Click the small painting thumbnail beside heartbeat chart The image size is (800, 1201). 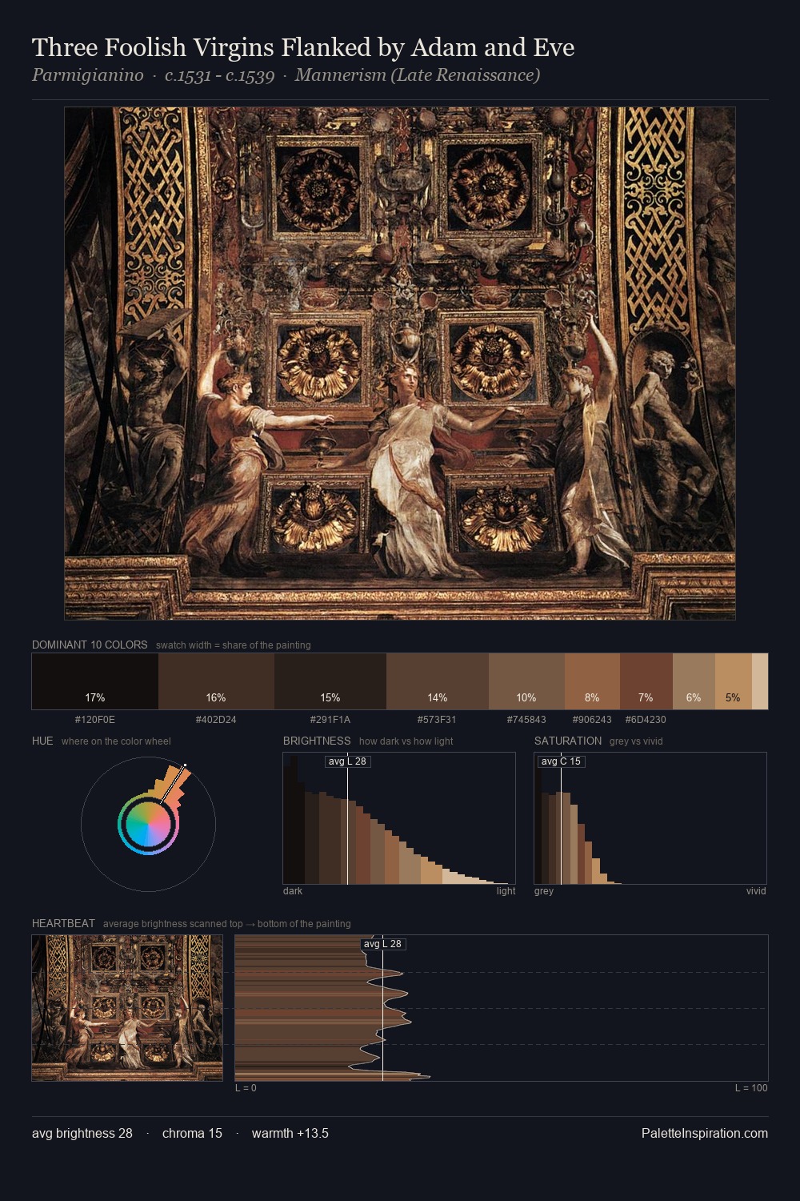point(127,1008)
